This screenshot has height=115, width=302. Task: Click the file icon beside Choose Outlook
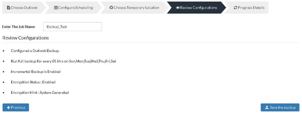click(x=8, y=8)
